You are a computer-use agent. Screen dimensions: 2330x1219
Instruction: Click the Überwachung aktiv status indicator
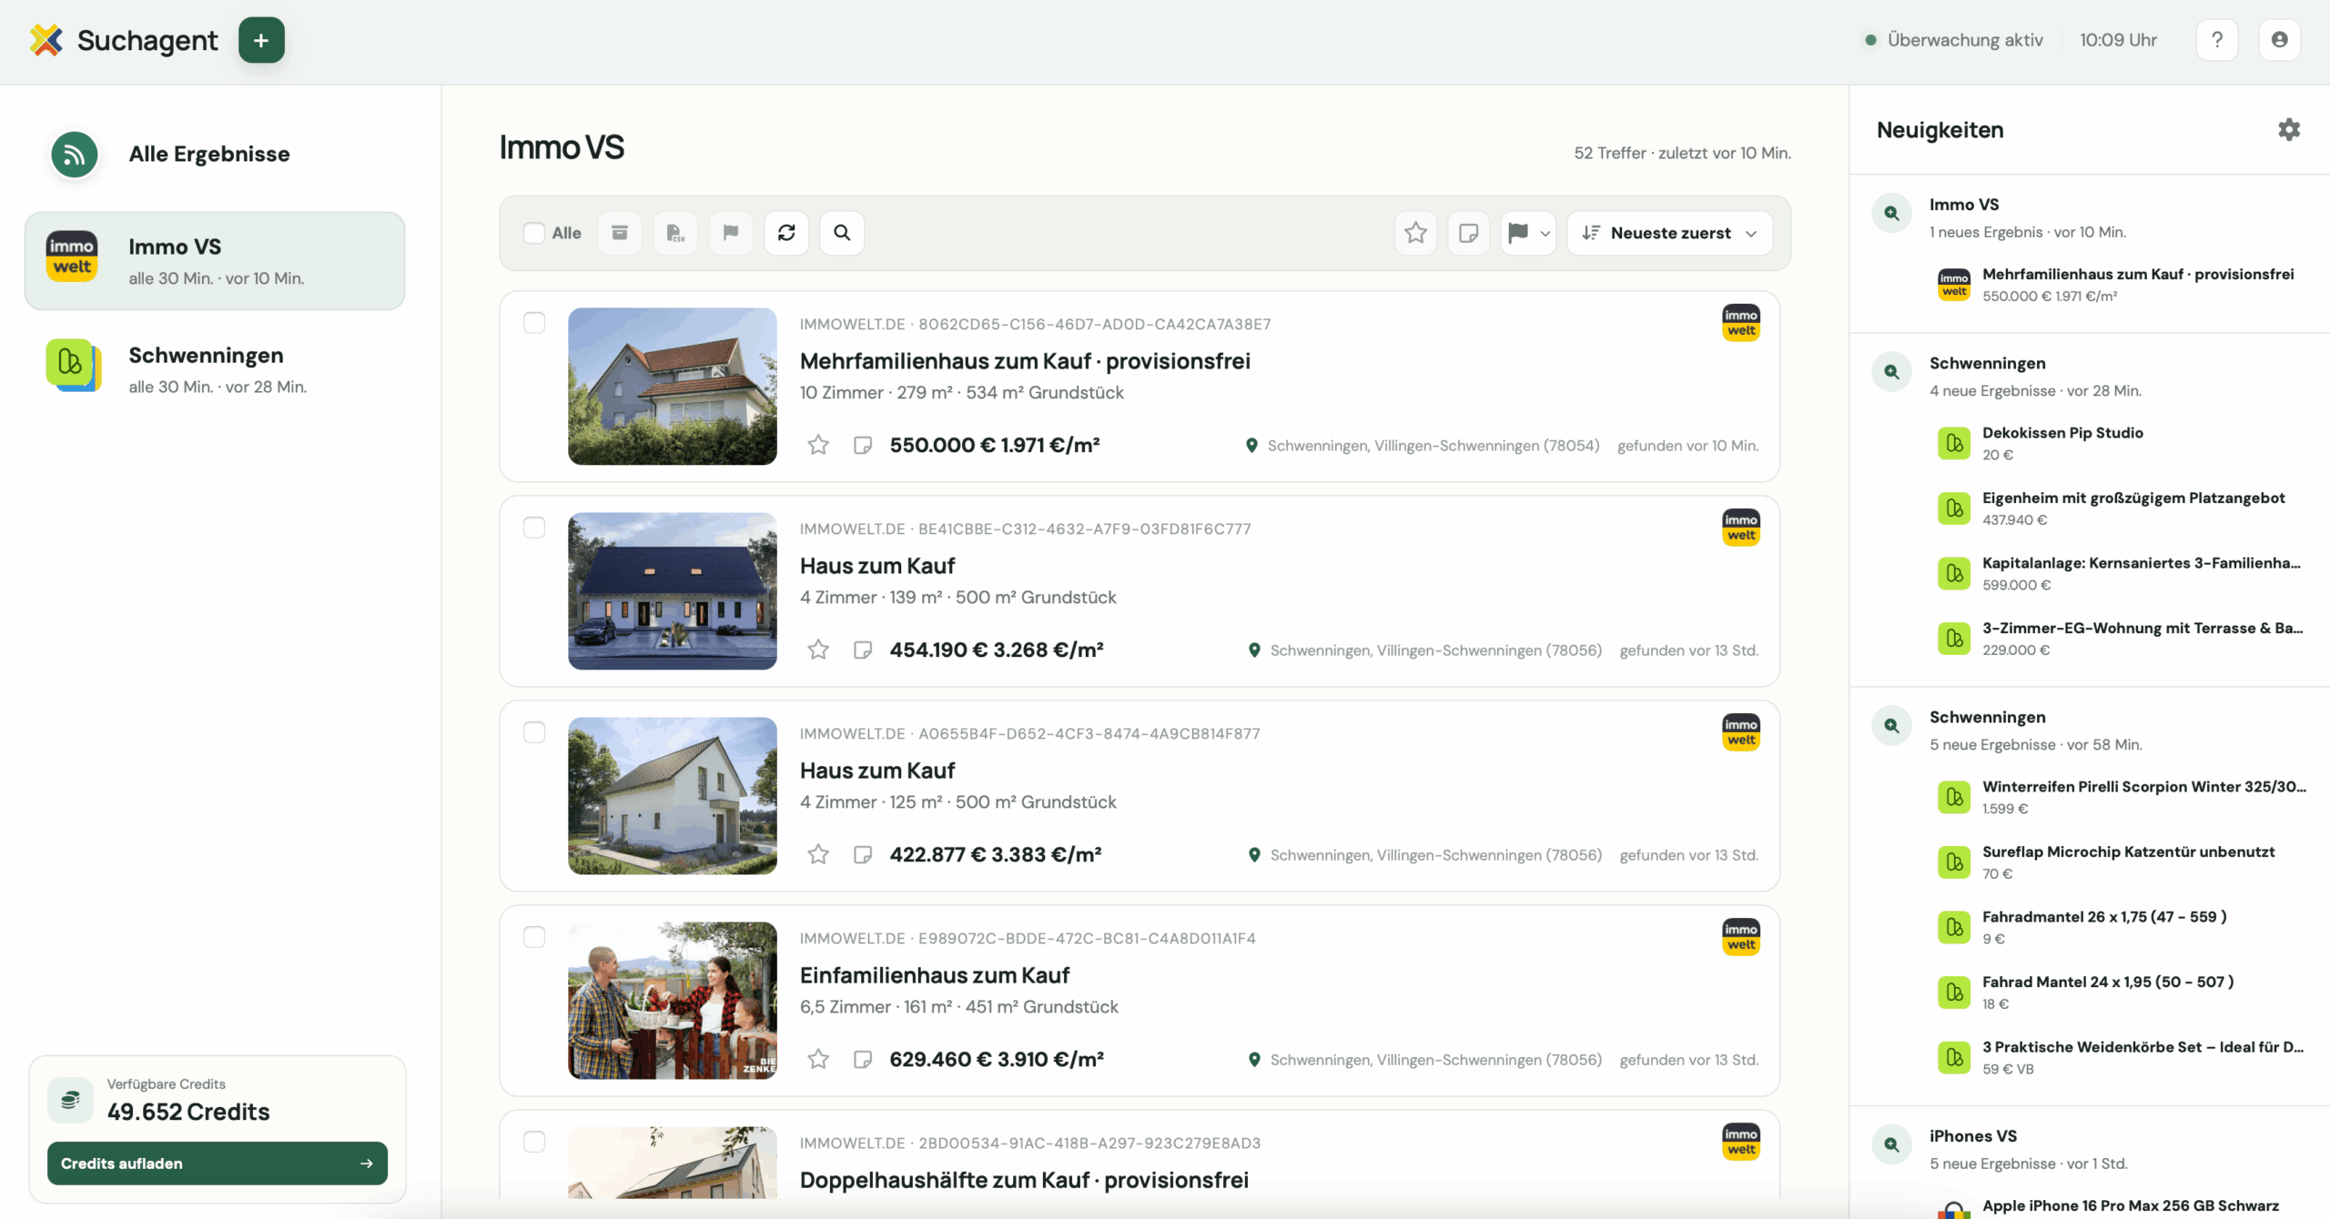[x=1954, y=40]
